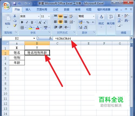Open the Office button menu
The height and width of the screenshot is (116, 135).
[x=6, y=6]
